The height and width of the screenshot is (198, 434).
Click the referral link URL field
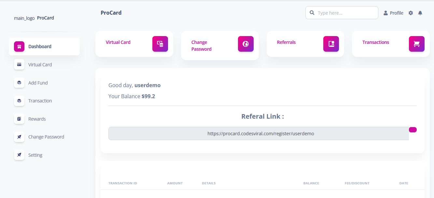point(259,134)
